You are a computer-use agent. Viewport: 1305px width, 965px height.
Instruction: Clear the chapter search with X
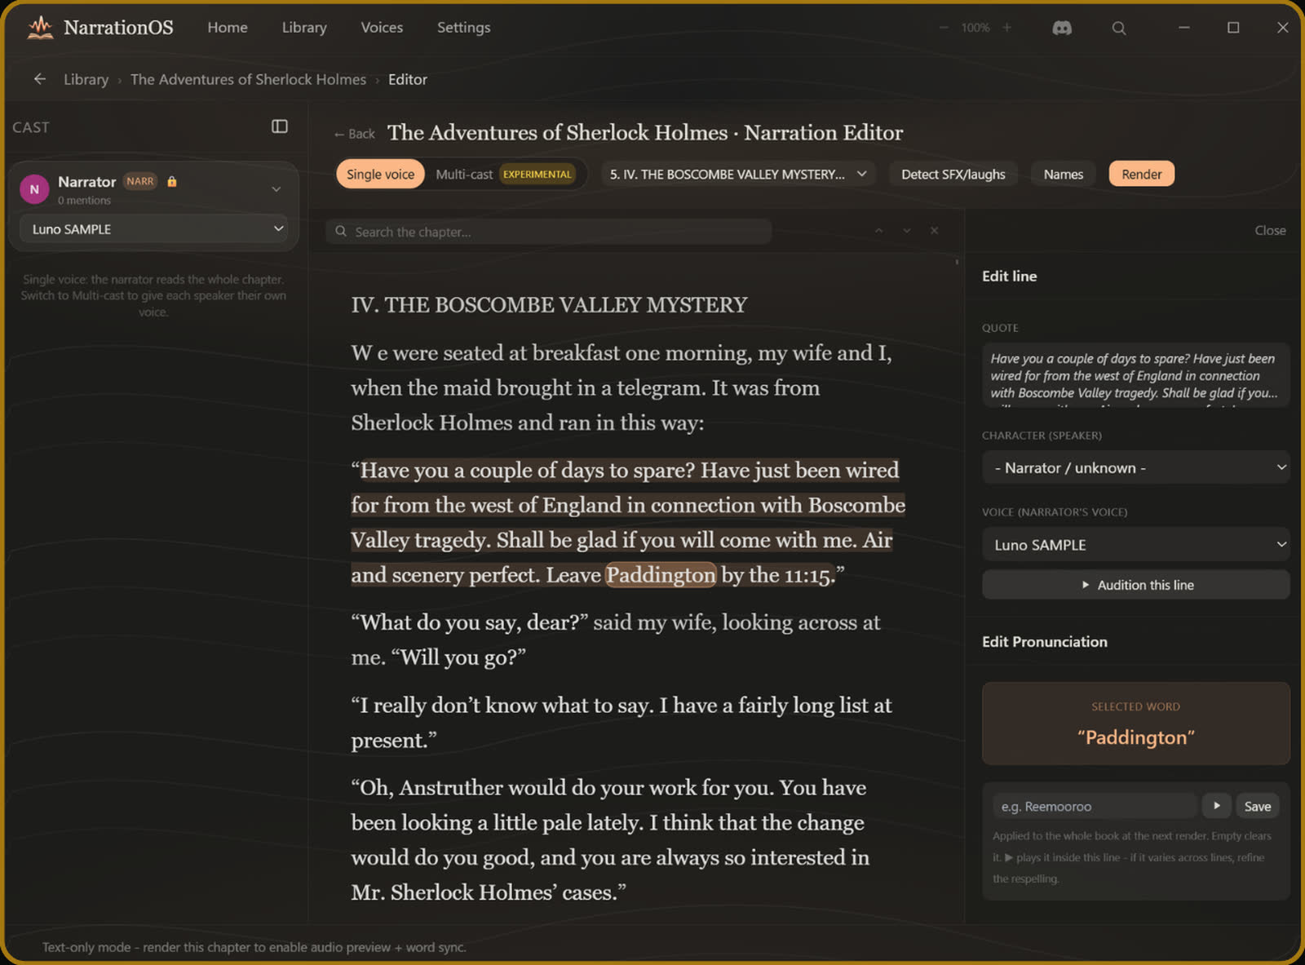(x=934, y=231)
